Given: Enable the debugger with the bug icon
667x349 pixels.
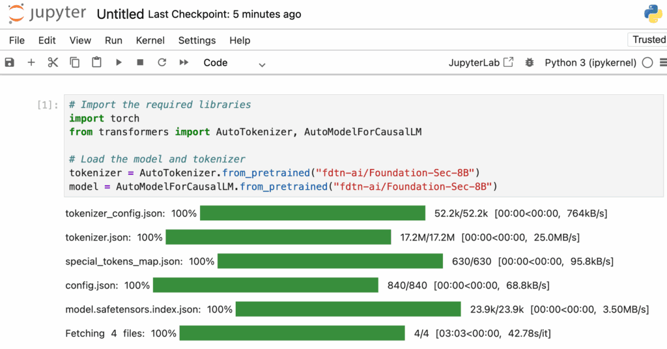Looking at the screenshot, I should (529, 62).
